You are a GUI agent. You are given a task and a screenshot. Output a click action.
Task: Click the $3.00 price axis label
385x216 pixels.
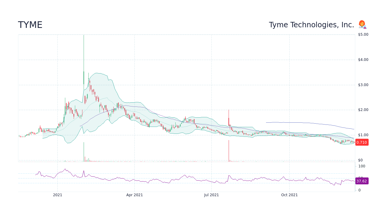(x=363, y=85)
